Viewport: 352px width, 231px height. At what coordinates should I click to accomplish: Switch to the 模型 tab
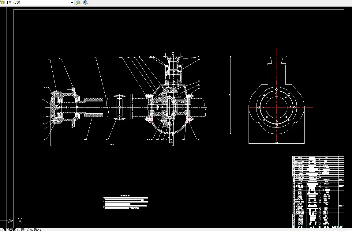pos(9,229)
